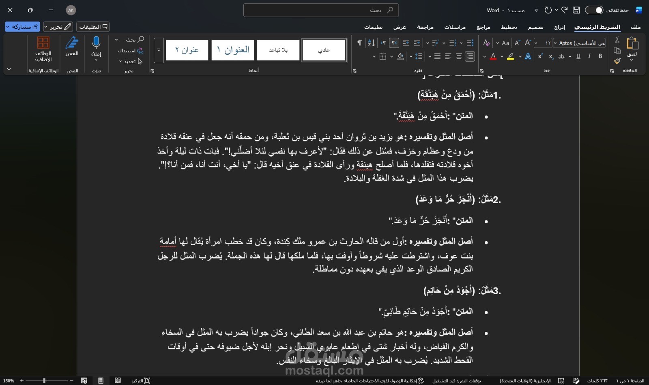
Task: Open Select (تحديد) dropdown
Action: 131,62
